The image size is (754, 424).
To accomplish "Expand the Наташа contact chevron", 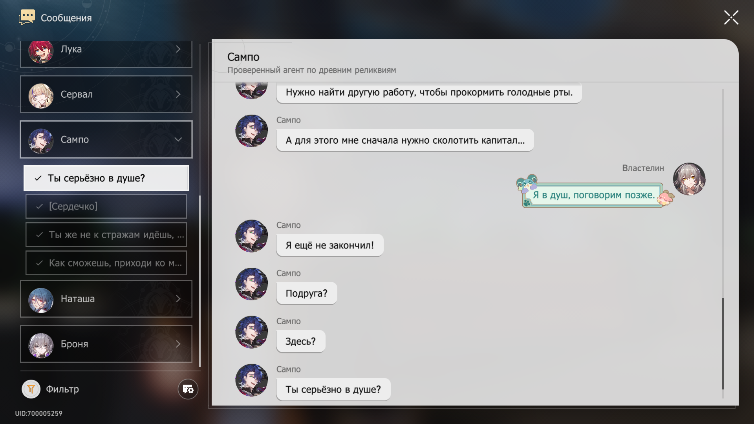I will tap(178, 299).
